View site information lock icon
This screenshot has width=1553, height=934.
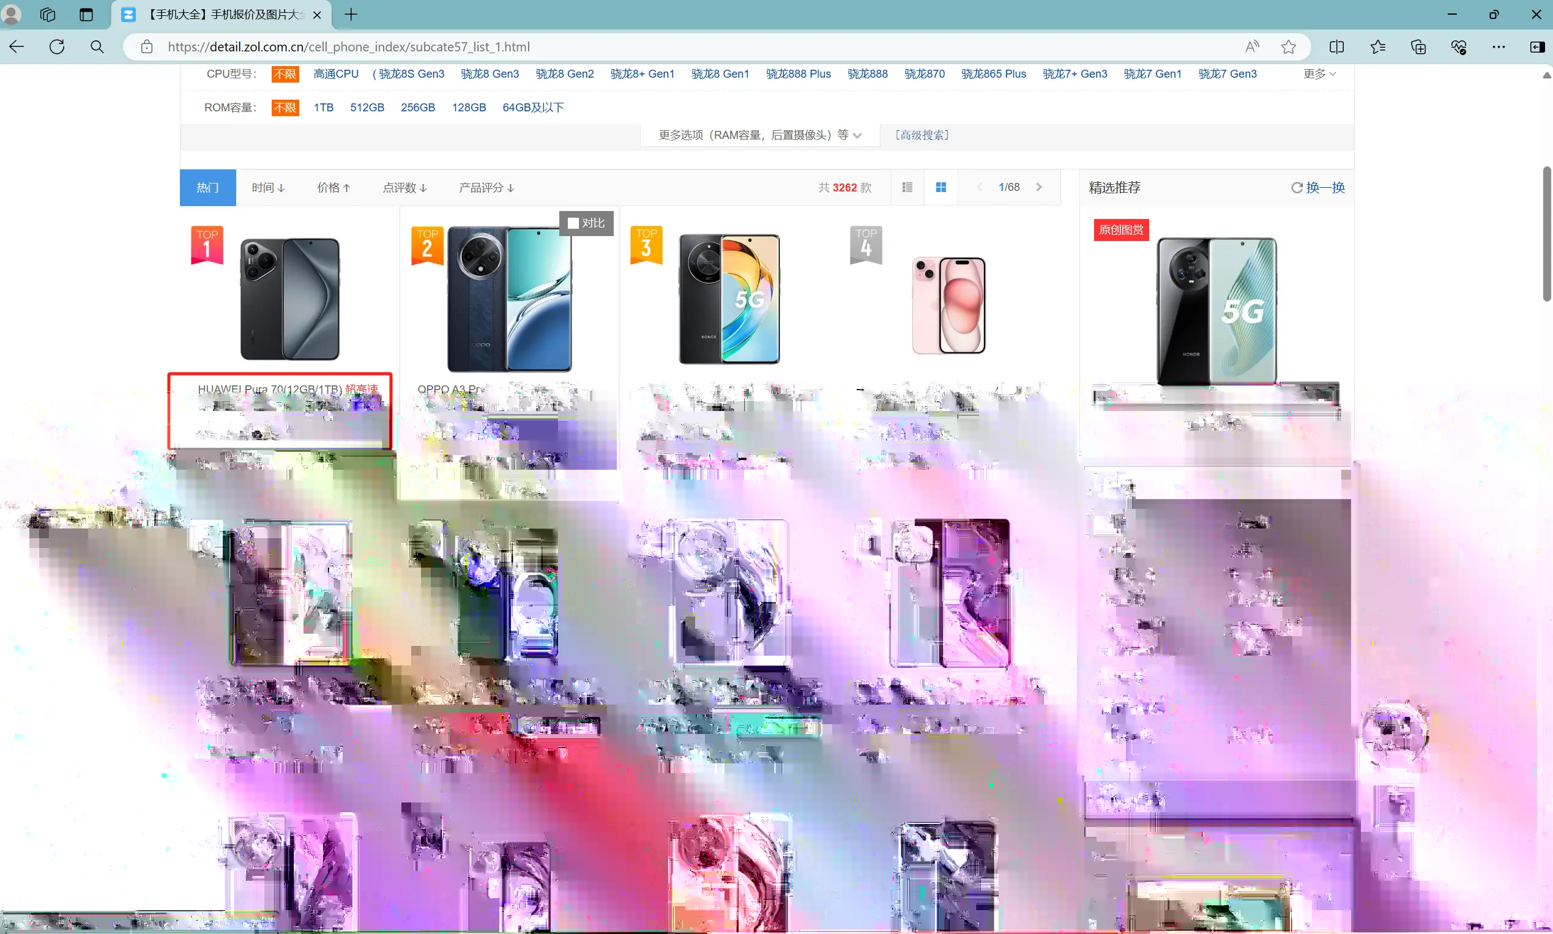tap(147, 46)
